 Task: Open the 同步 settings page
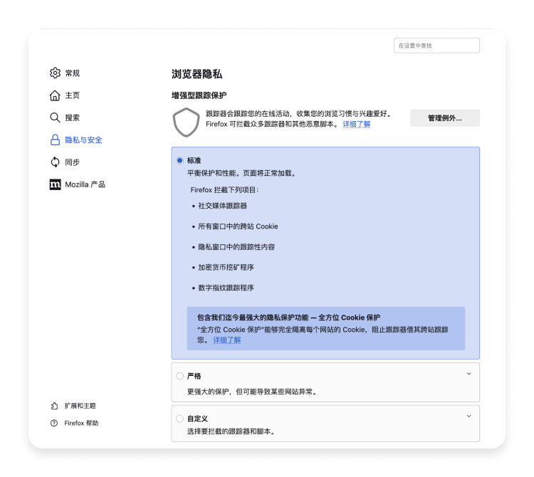click(x=73, y=162)
